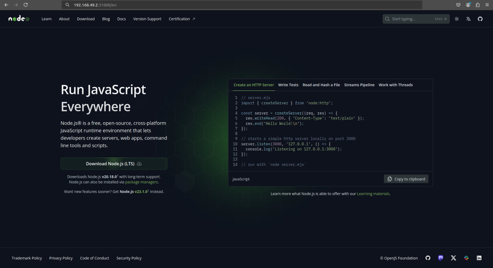Image resolution: width=493 pixels, height=268 pixels.
Task: Open the Learn navigation item
Action: pyautogui.click(x=47, y=19)
